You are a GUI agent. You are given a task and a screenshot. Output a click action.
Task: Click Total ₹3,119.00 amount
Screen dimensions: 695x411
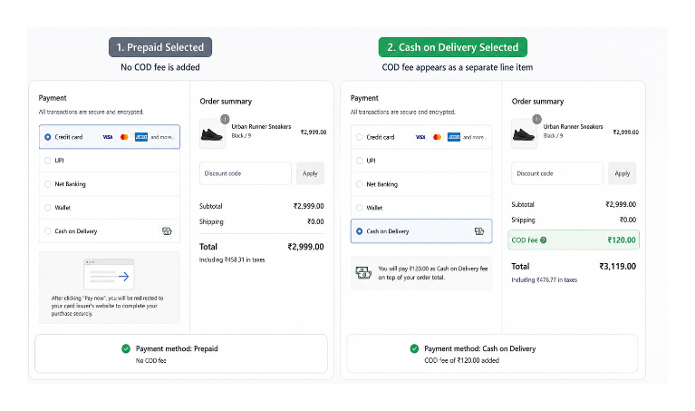pos(617,267)
